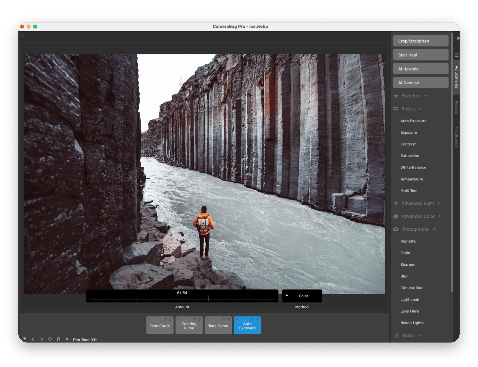This screenshot has height=367, width=478.
Task: Adjust the Amount slider handle
Action: (209, 298)
